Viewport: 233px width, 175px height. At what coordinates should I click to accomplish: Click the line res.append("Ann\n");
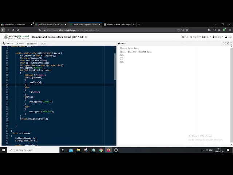click(x=41, y=102)
